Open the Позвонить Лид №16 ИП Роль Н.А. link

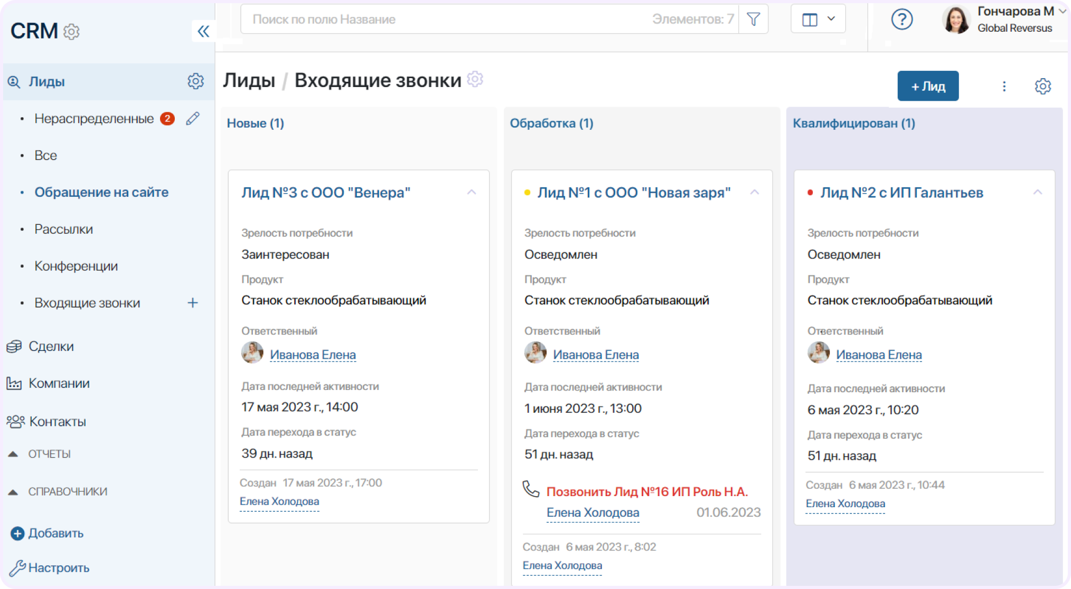point(647,491)
